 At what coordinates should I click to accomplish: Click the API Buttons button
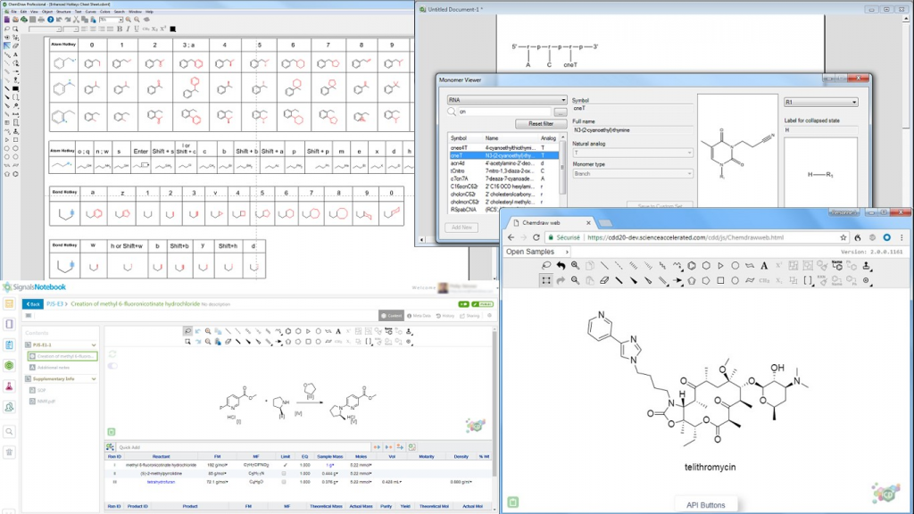point(705,505)
